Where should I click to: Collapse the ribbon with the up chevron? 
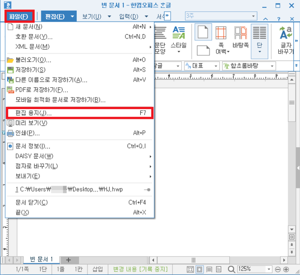click(266, 19)
